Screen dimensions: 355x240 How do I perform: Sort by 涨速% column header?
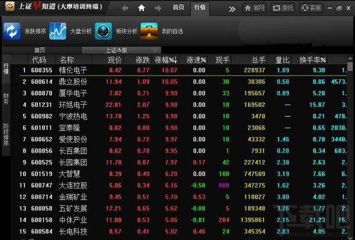(x=196, y=60)
